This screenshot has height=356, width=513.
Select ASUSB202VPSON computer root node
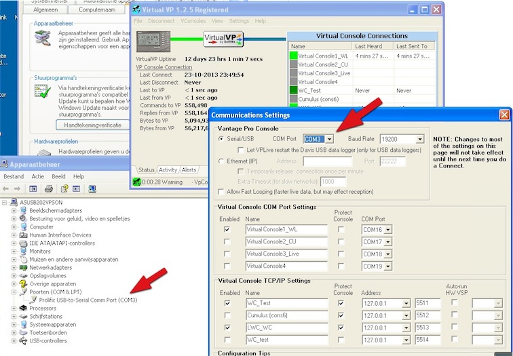(x=41, y=202)
